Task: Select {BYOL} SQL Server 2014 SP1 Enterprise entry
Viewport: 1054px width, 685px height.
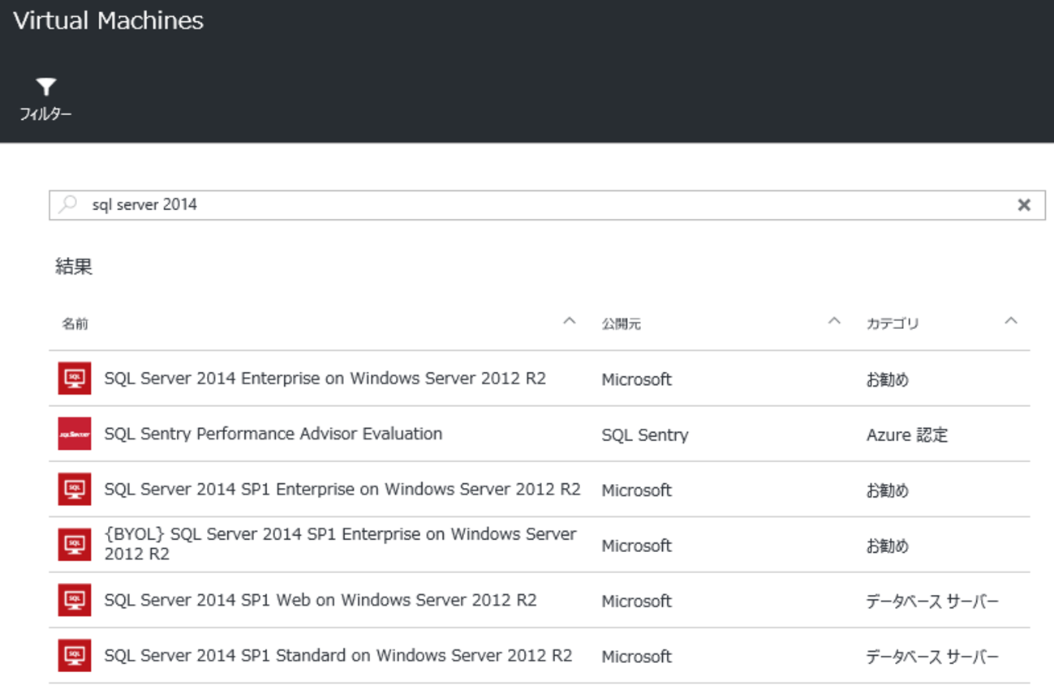Action: pyautogui.click(x=340, y=544)
